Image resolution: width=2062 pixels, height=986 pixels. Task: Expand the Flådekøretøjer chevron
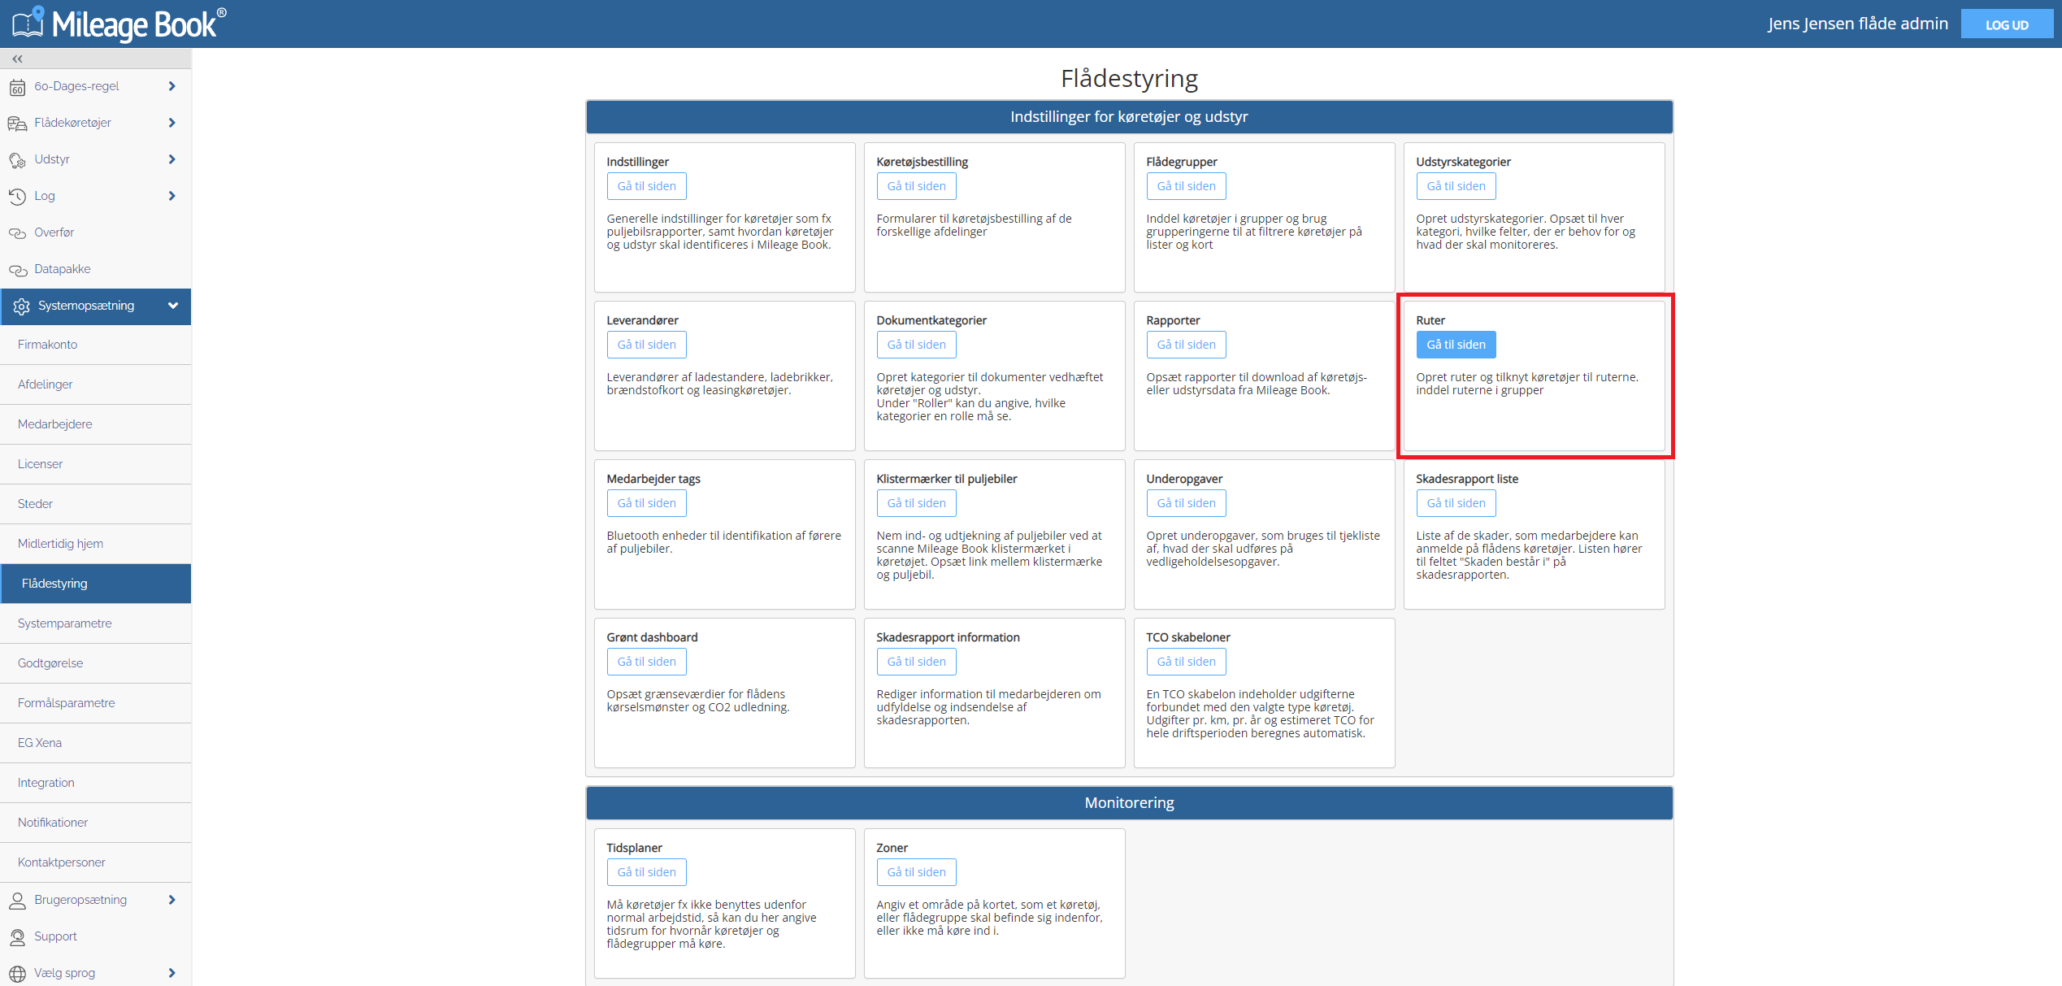(171, 123)
